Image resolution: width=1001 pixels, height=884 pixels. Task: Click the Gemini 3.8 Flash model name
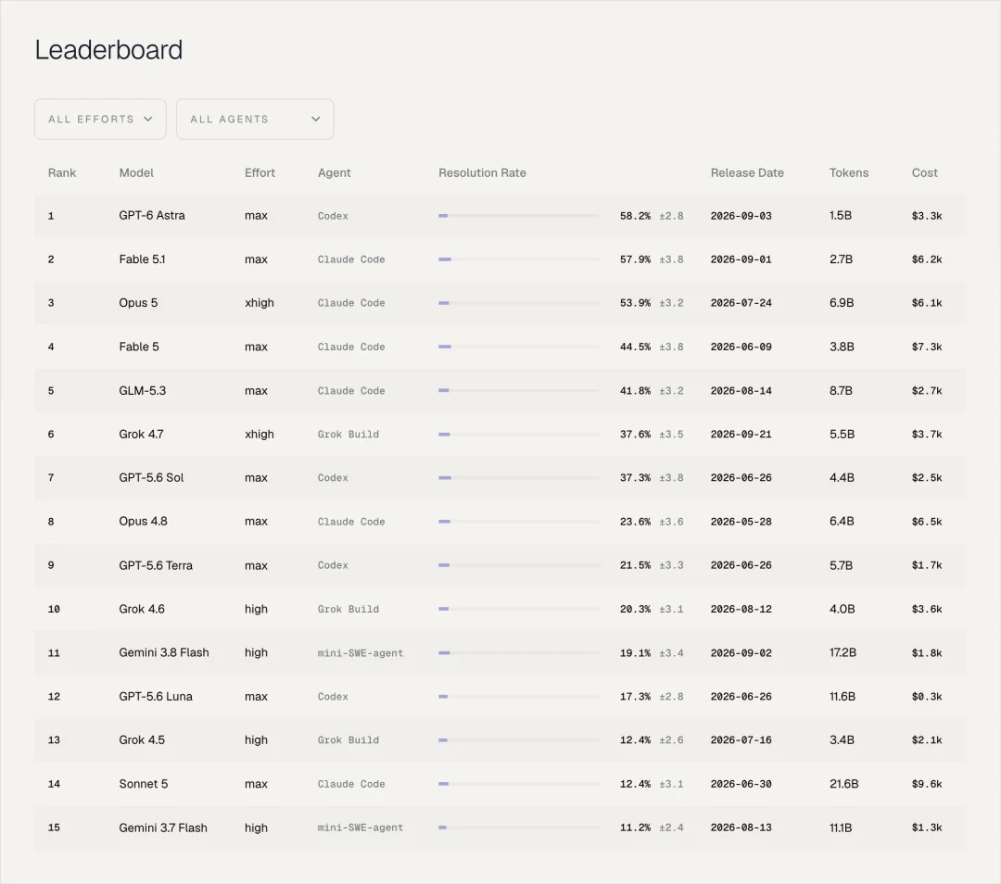(163, 652)
